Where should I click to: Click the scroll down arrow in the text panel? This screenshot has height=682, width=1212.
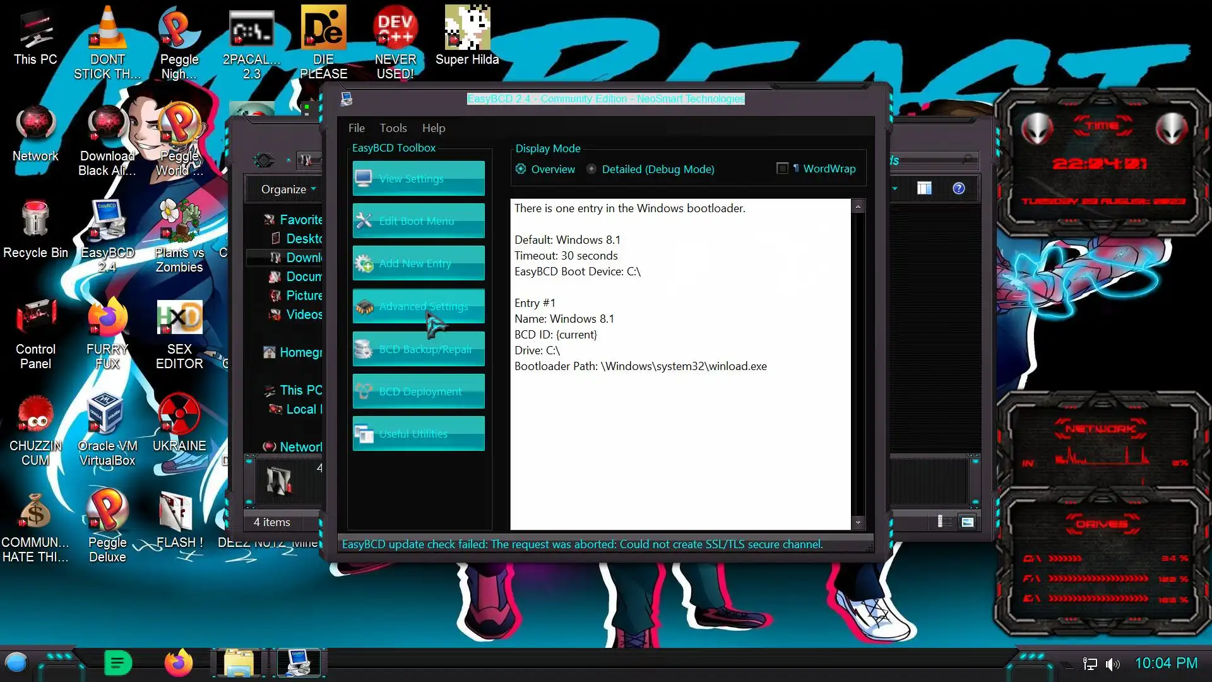[858, 523]
